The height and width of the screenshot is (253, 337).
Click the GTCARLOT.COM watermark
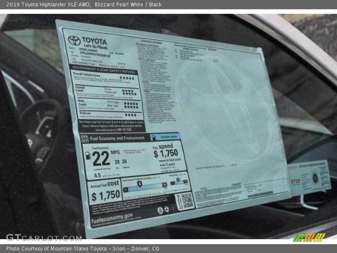point(43,237)
